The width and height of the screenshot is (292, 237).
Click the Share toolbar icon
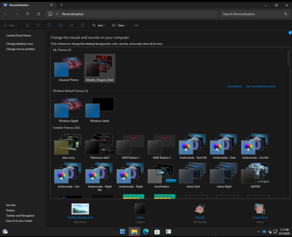(x=71, y=25)
